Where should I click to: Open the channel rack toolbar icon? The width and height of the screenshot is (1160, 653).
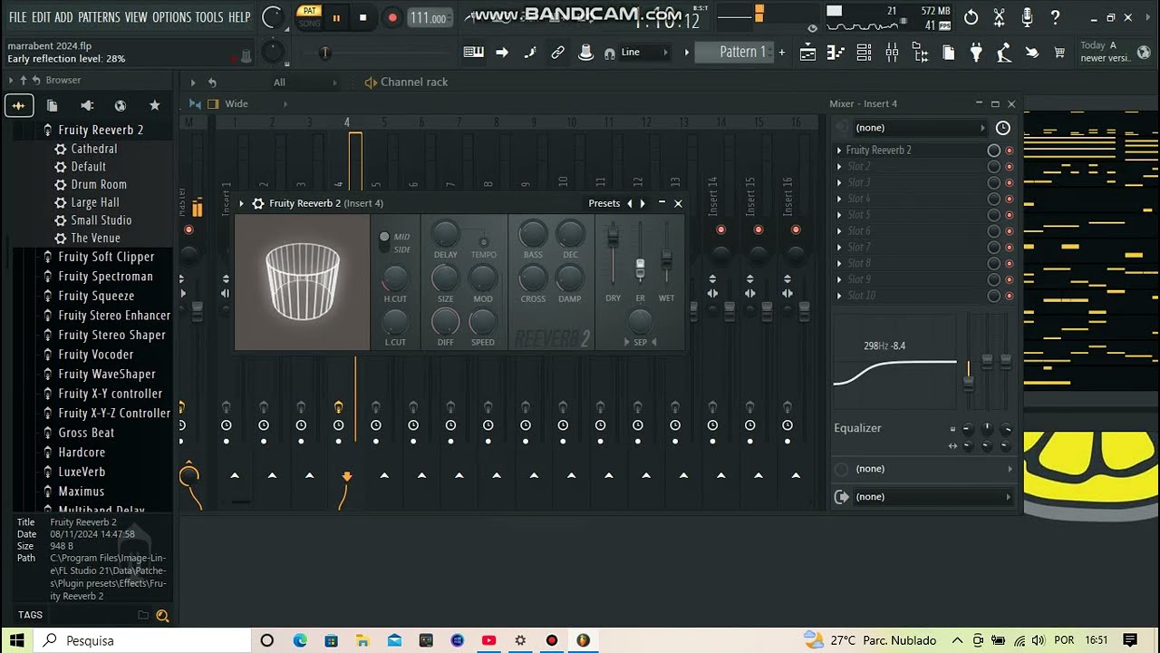coord(864,53)
